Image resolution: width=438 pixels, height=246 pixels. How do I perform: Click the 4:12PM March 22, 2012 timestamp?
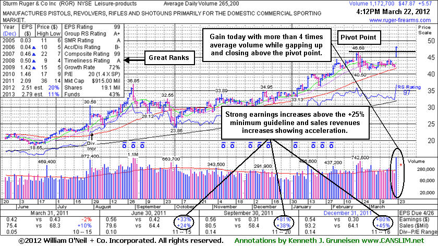(x=393, y=12)
